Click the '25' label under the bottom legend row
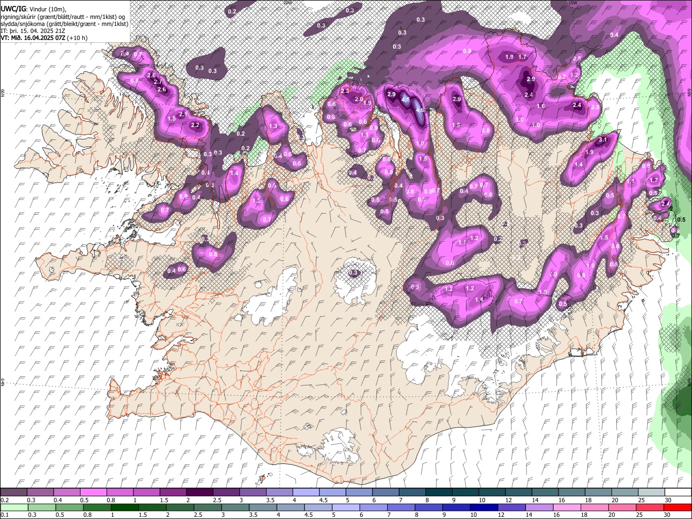 click(641, 515)
